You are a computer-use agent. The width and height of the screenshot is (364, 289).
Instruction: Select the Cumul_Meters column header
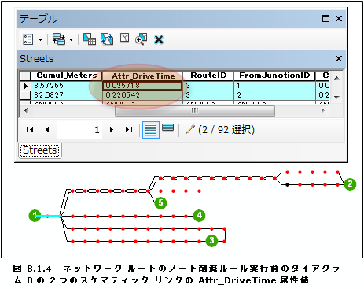(67, 76)
